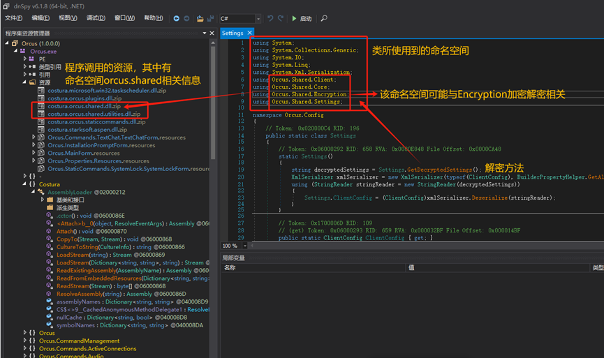Click the 值 column header in locals
Screen dimensions: 604x358
coord(411,267)
